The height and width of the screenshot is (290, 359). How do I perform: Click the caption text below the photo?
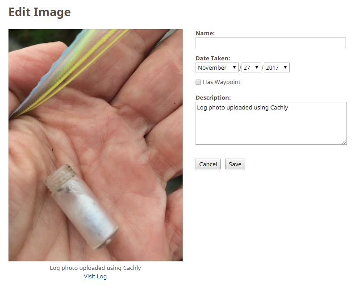[x=95, y=268]
